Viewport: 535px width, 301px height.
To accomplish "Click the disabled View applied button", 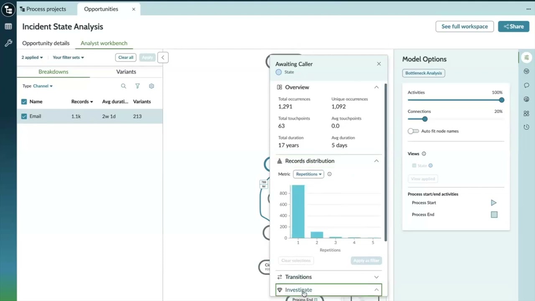I will tap(423, 179).
